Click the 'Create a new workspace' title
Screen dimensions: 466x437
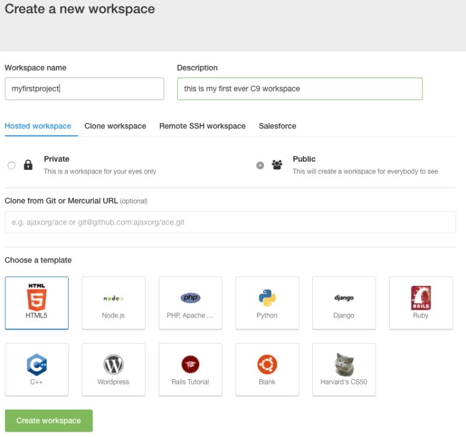click(80, 9)
